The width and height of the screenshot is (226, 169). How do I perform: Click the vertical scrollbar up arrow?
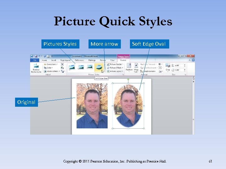[193, 82]
